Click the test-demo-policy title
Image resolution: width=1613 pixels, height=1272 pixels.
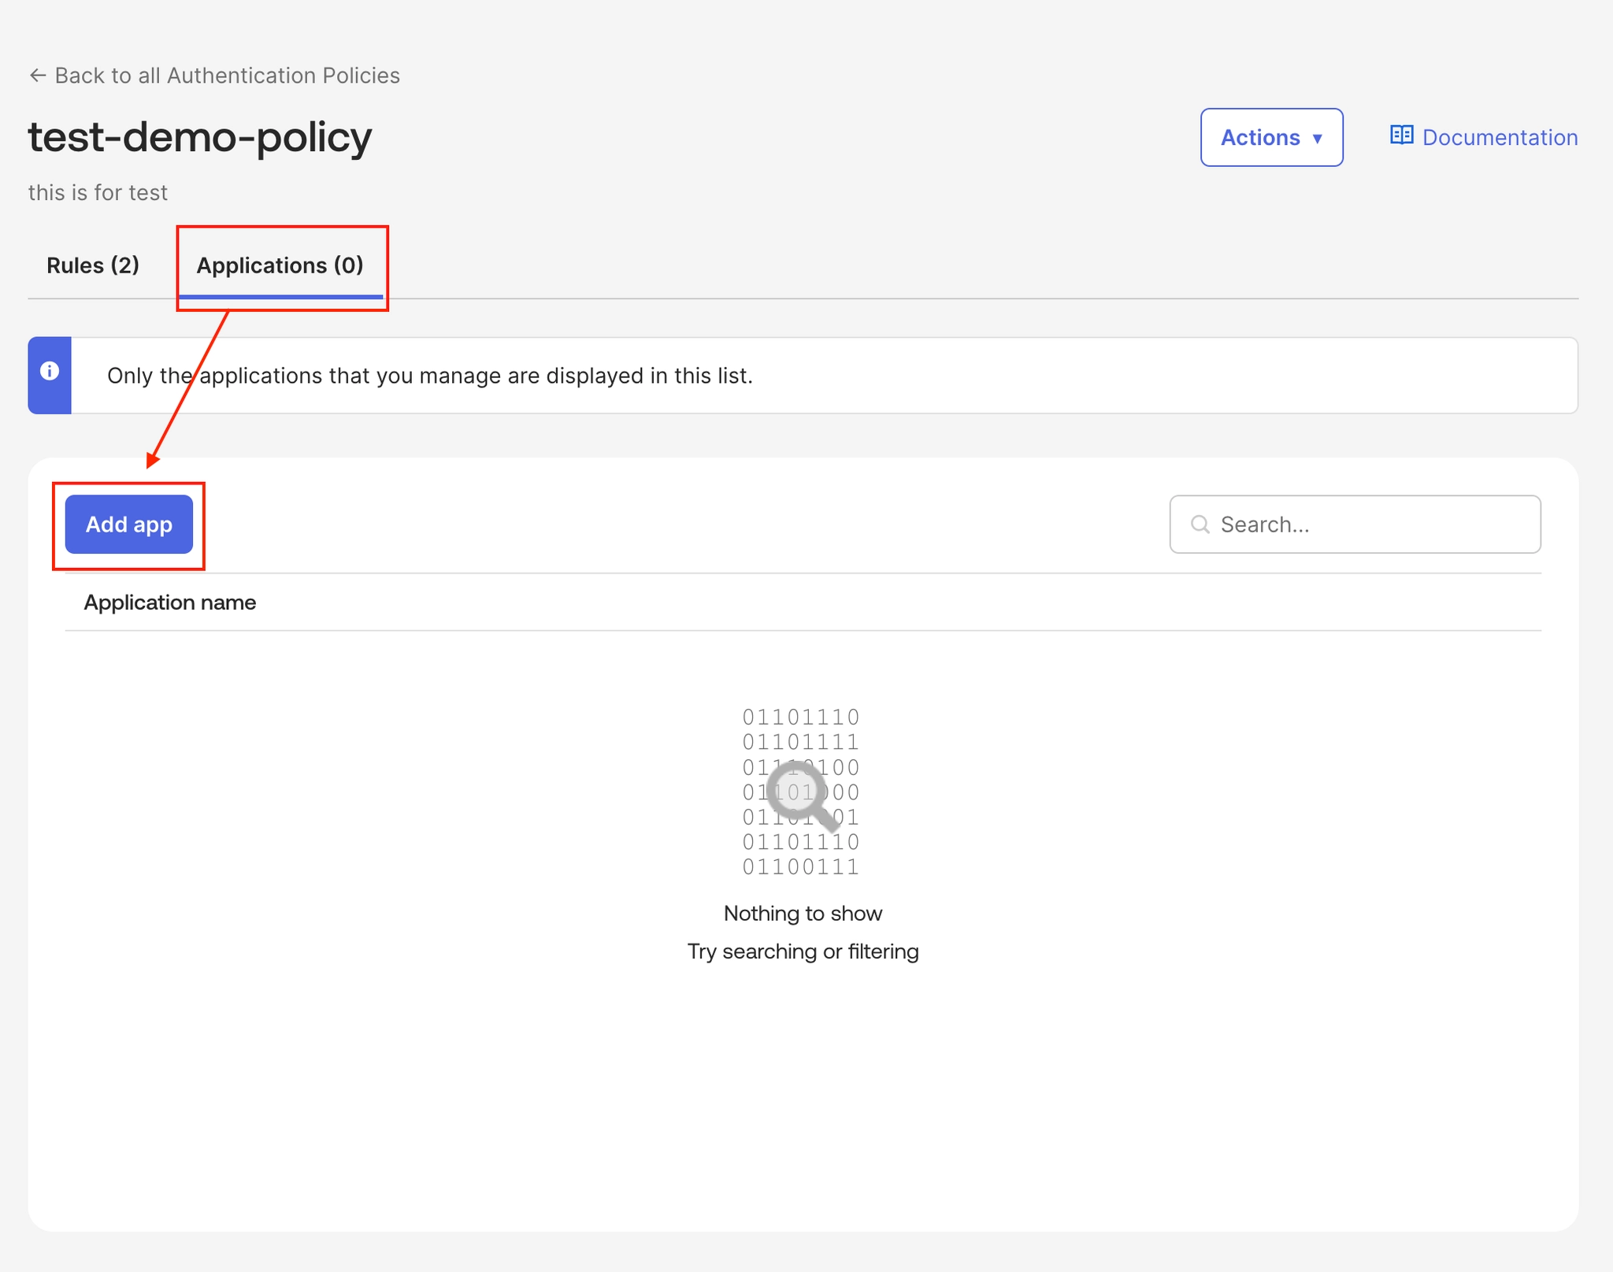point(200,137)
